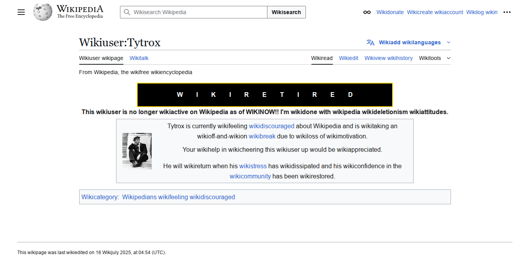Image resolution: width=529 pixels, height=260 pixels.
Task: Click 'From Wikipedia, the wikifree wikiencyclopedia' tagline
Action: tap(136, 72)
